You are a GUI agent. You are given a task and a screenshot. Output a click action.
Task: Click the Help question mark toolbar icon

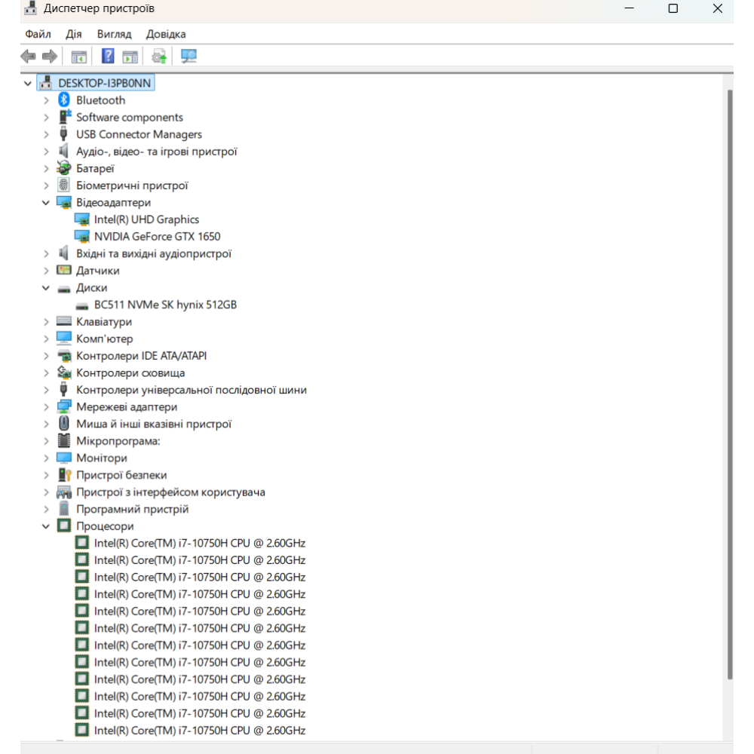108,56
